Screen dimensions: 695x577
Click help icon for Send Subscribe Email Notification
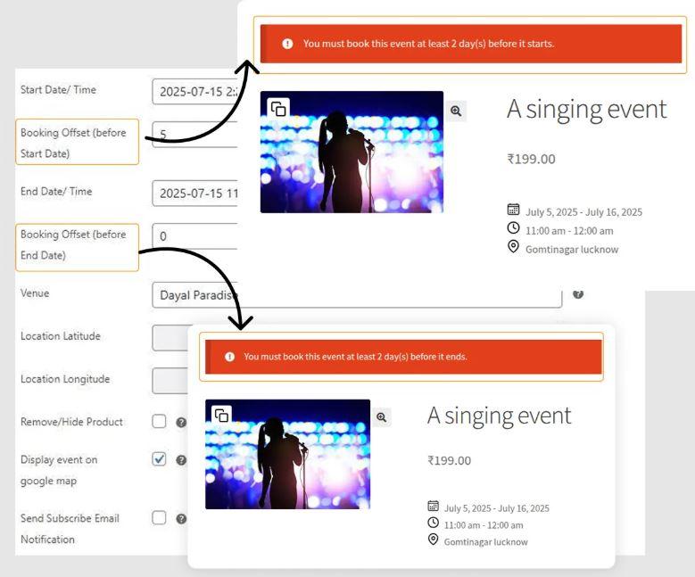point(180,517)
